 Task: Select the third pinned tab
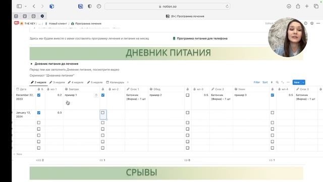pyautogui.click(x=33, y=16)
